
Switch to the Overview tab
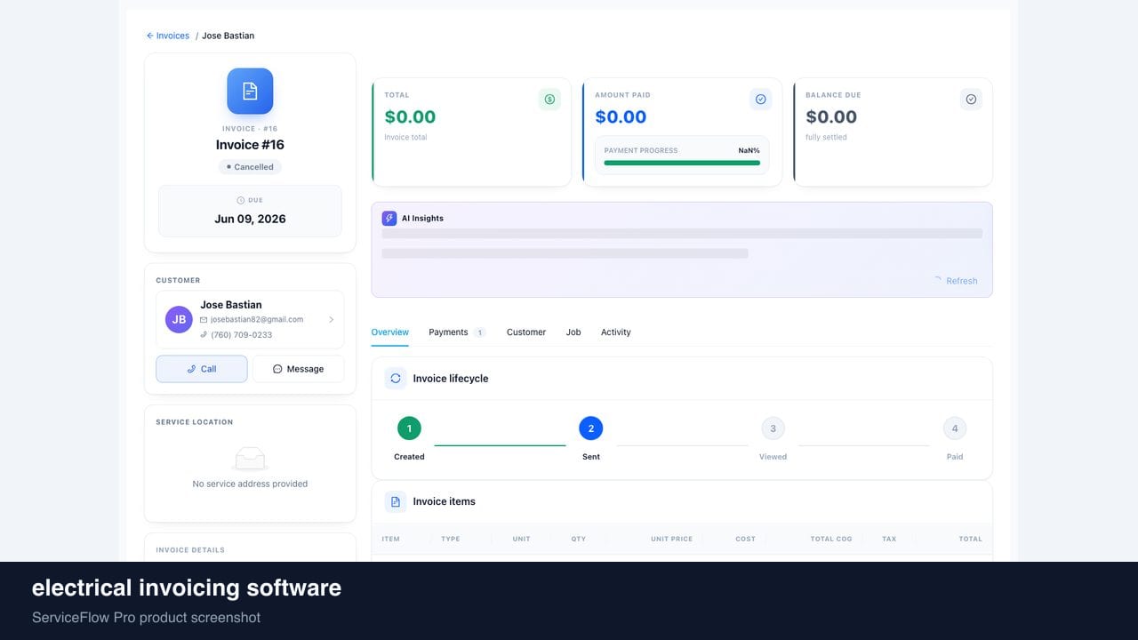pyautogui.click(x=389, y=332)
